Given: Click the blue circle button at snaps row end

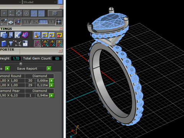Looking at the screenshot, I should pyautogui.click(x=55, y=13).
